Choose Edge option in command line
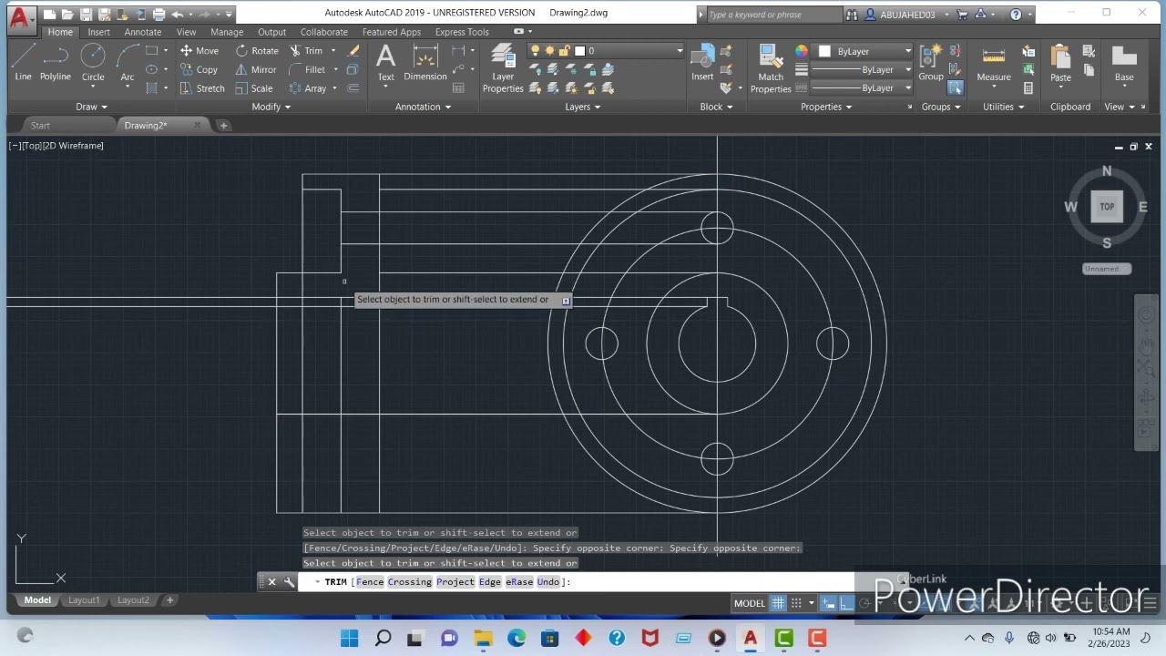Viewport: 1166px width, 656px height. click(490, 582)
